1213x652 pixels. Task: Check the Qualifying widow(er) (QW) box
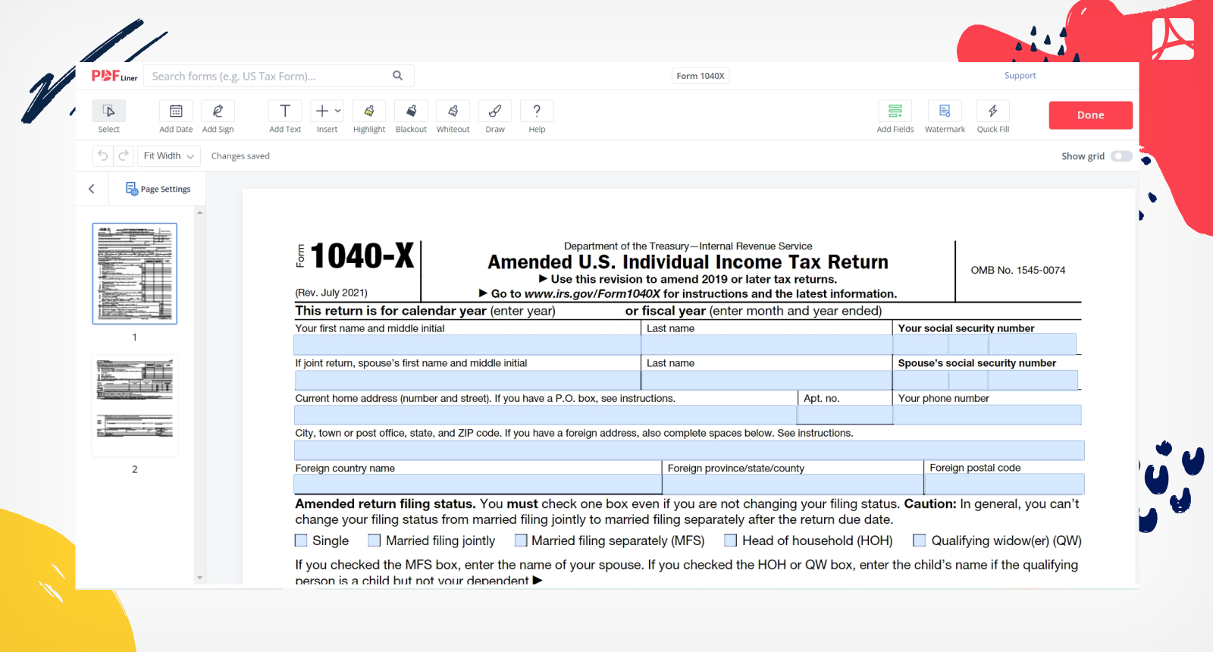click(920, 541)
